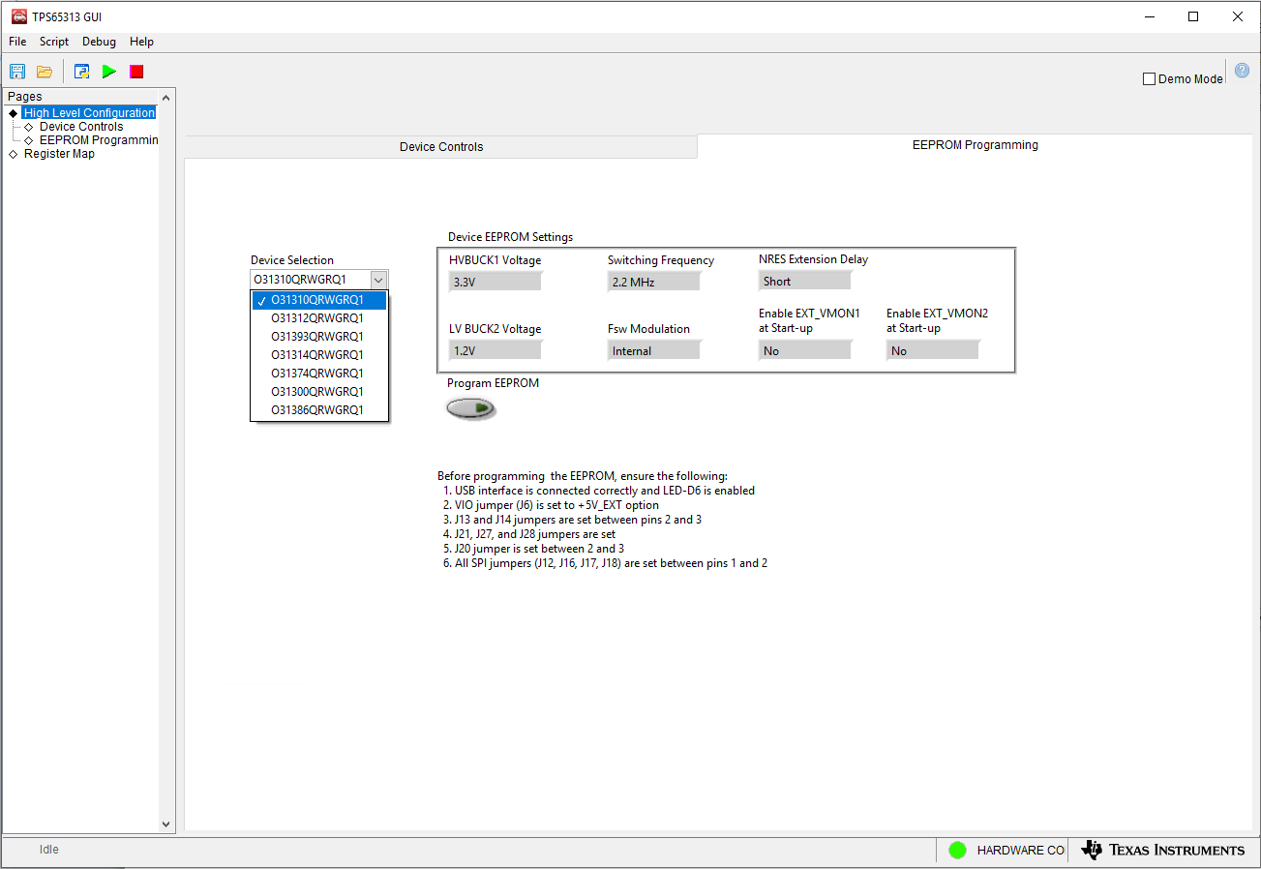Image resolution: width=1261 pixels, height=869 pixels.
Task: Click the Enable EXT_VMON1 No field
Action: click(805, 350)
